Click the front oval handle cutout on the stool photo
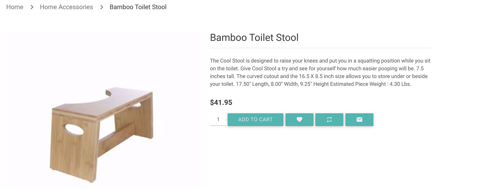 coord(74,129)
